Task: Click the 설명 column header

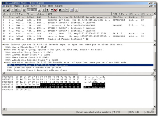Action: (x=79, y=14)
